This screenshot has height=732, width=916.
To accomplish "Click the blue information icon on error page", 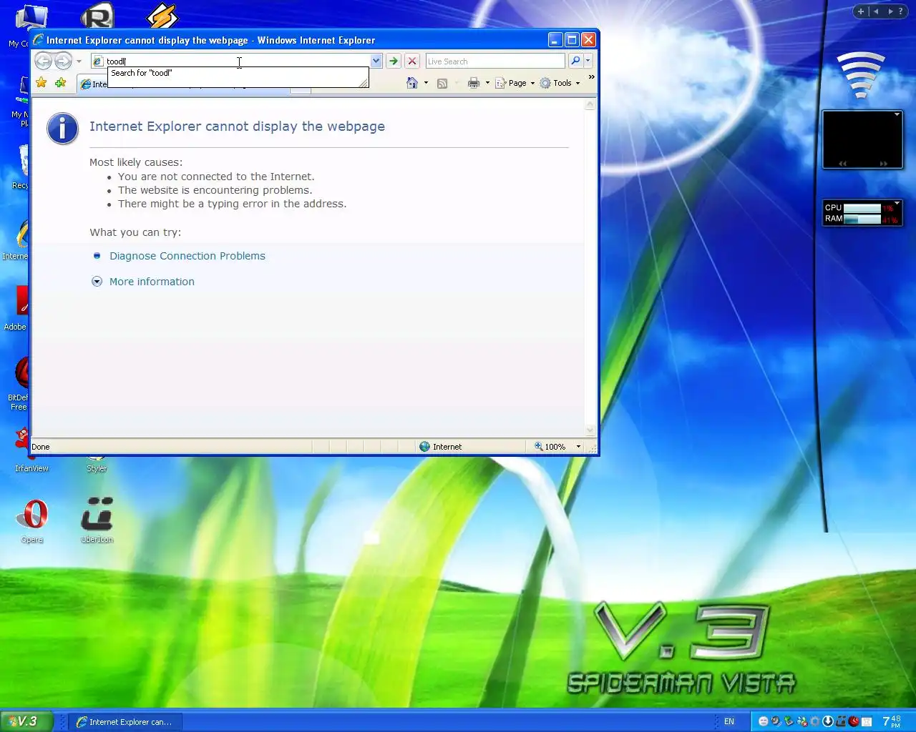I will [x=62, y=129].
